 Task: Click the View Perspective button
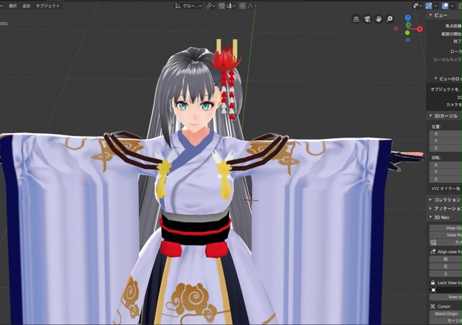tap(446, 235)
